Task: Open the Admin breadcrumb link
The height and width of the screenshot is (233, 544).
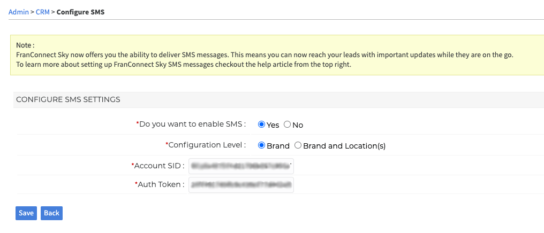Action: pos(18,12)
